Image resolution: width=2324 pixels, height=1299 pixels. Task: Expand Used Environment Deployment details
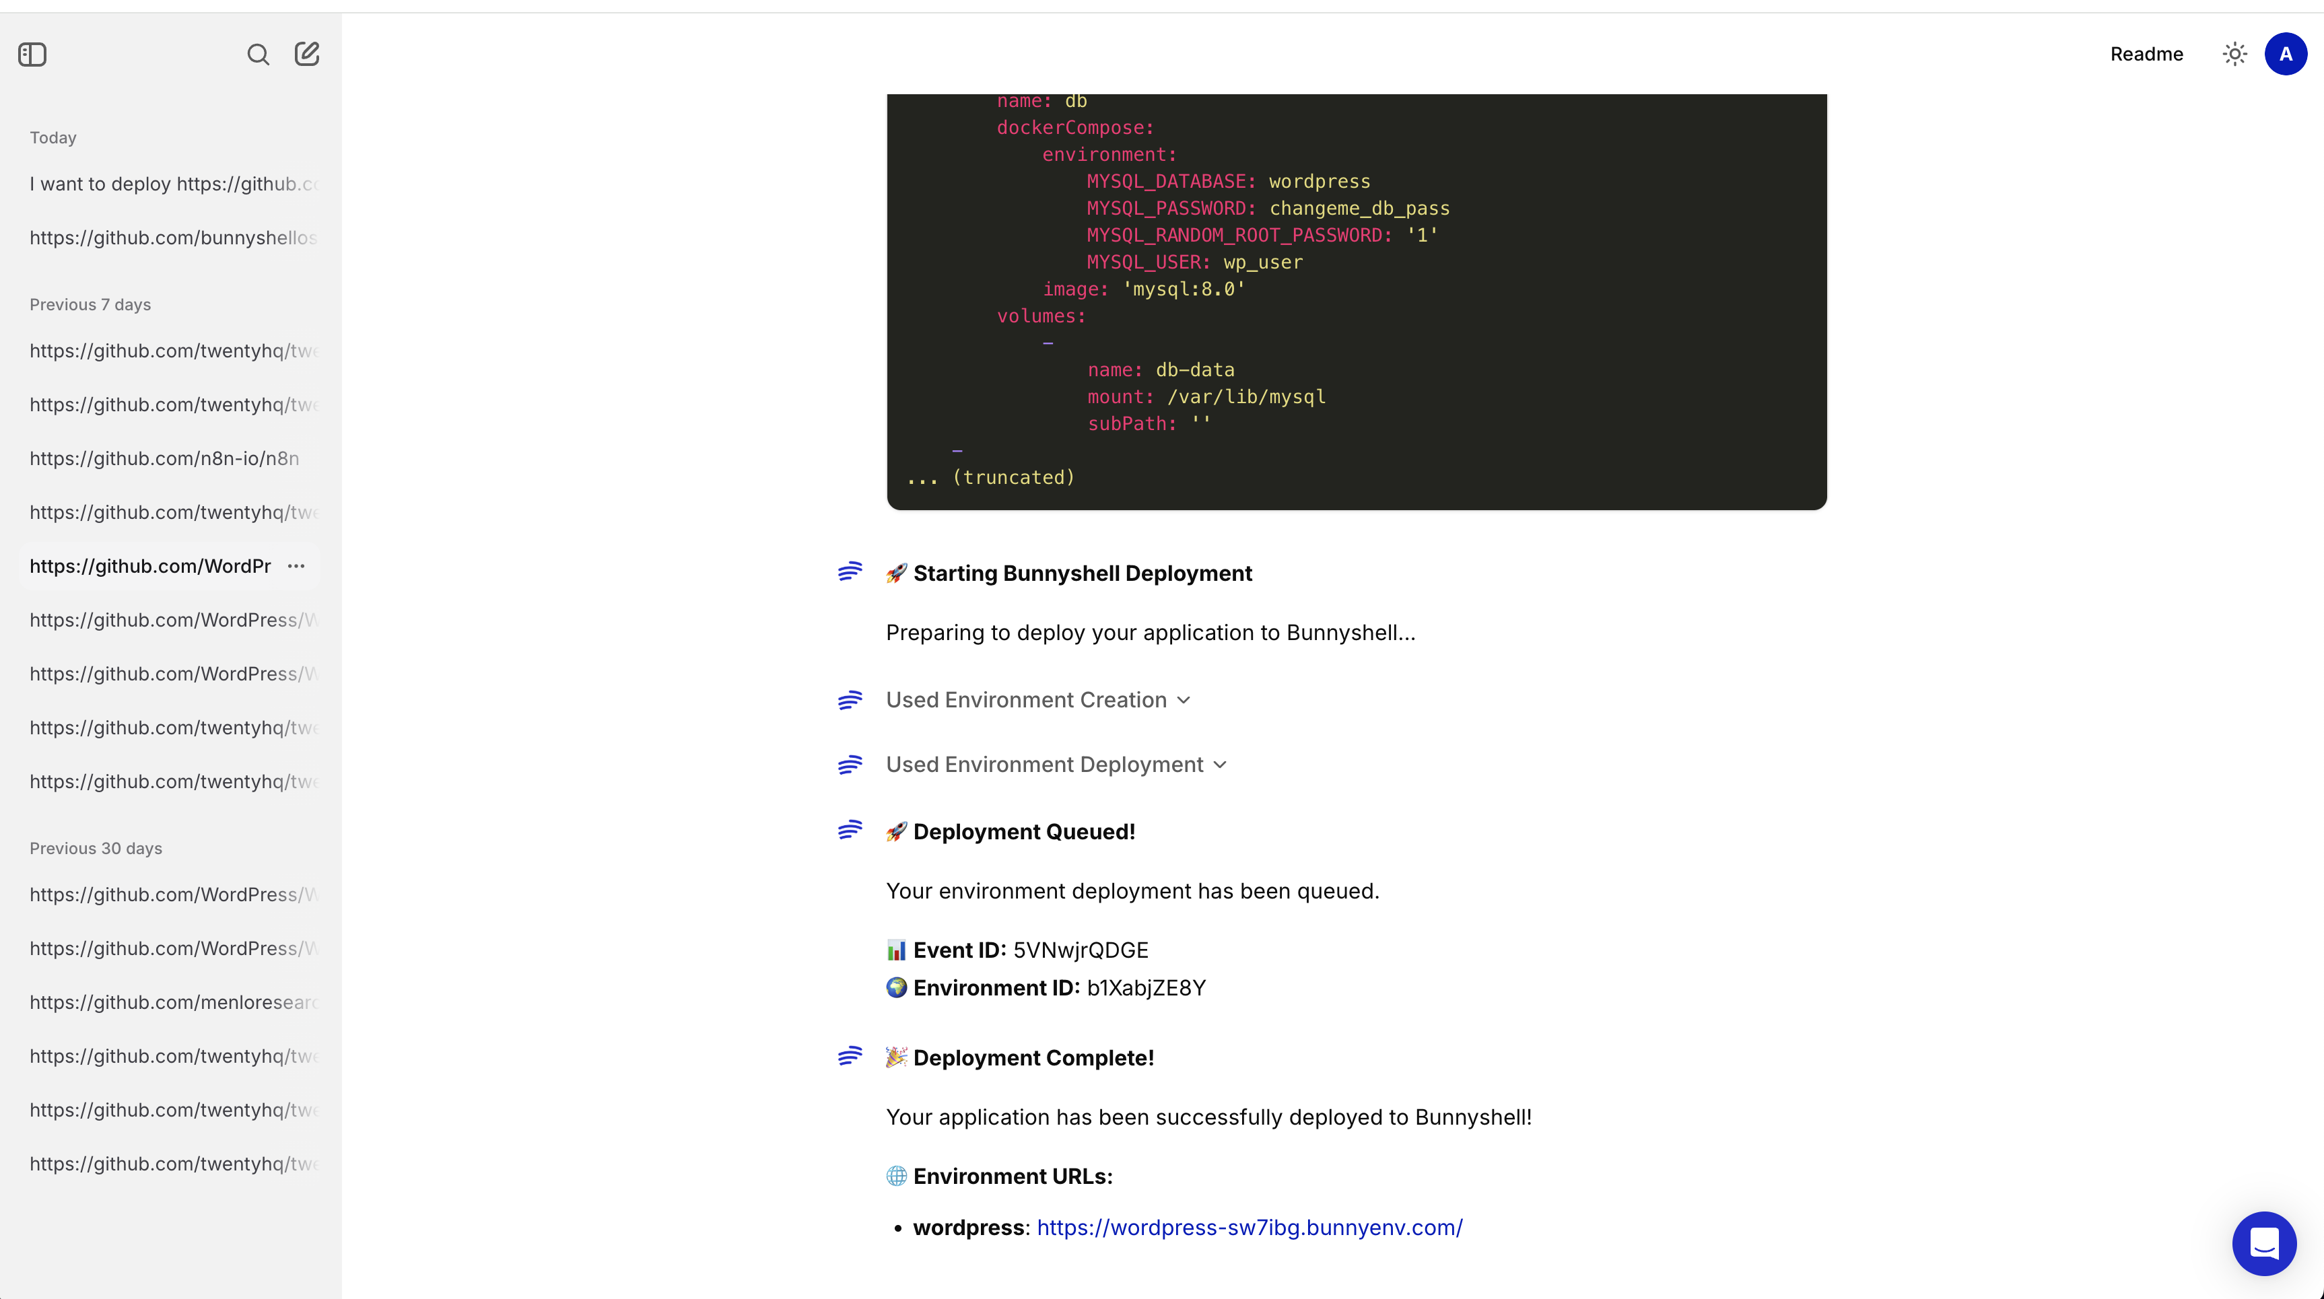1056,765
